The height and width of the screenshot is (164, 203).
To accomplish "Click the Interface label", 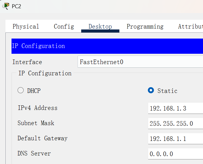I will [x=27, y=62].
